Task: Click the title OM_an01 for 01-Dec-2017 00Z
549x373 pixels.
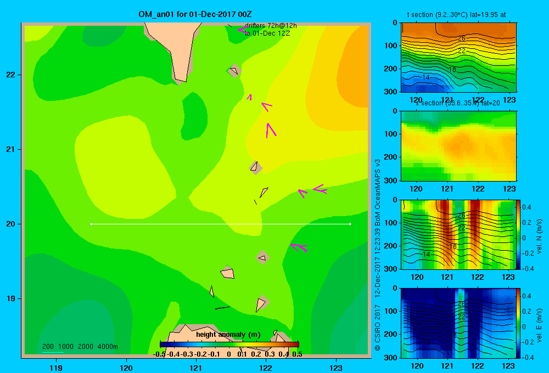Action: tap(195, 14)
